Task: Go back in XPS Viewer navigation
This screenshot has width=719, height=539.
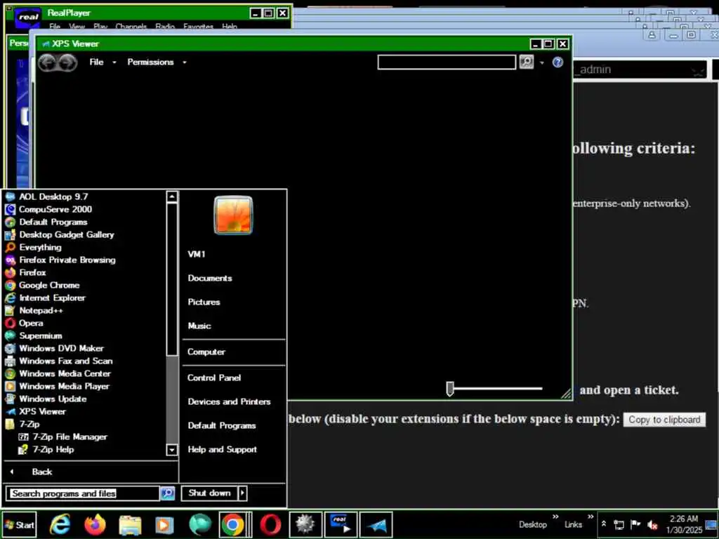Action: [x=47, y=62]
